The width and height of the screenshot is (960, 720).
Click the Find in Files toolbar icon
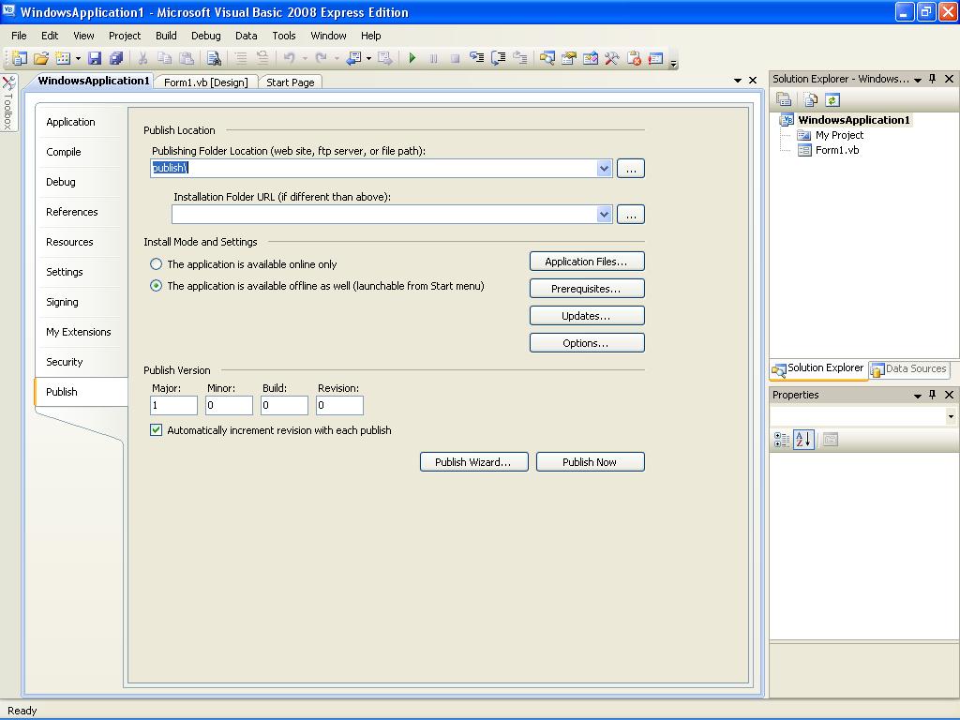pos(214,58)
